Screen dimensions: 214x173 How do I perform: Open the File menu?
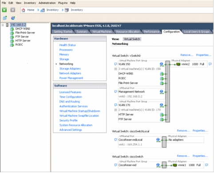[x=4, y=3]
